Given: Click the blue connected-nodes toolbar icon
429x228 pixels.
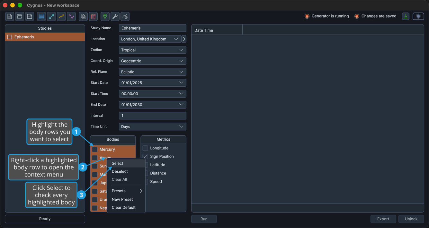Looking at the screenshot, I should [51, 16].
